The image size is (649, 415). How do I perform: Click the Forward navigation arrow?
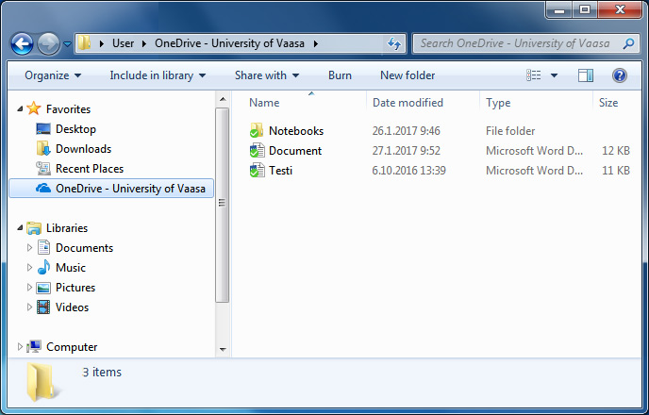point(48,43)
